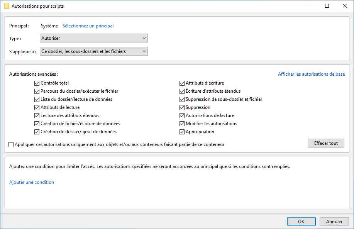Click the folder icon in the title bar
The image size is (354, 229).
[7, 6]
